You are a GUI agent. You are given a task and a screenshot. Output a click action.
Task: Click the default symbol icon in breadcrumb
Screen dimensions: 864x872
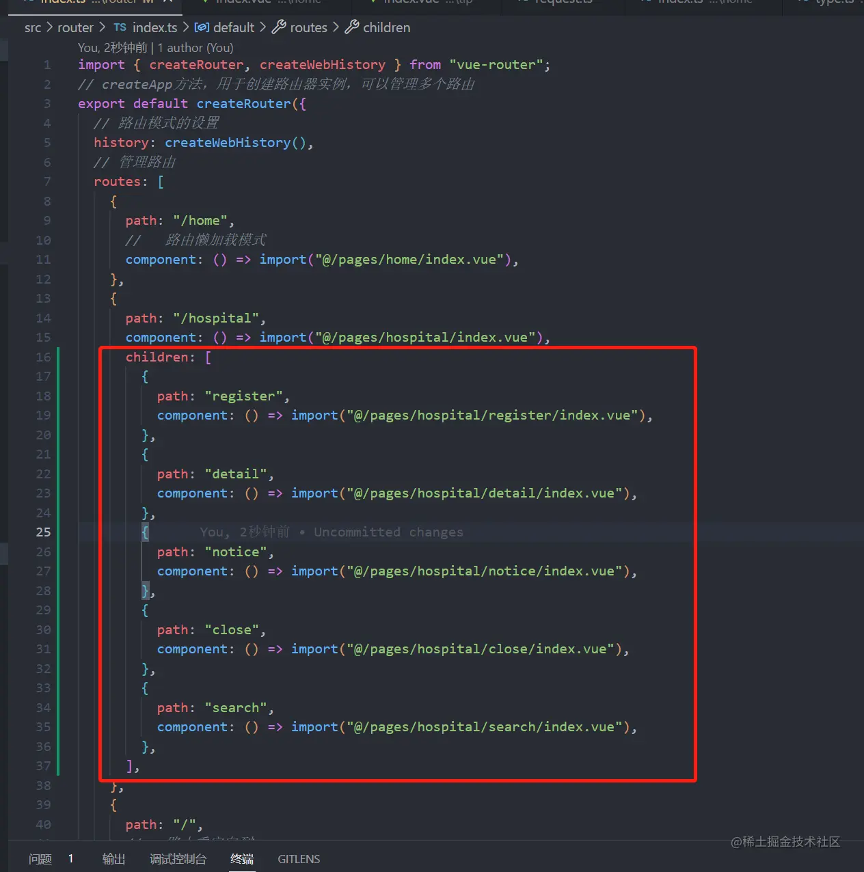[x=202, y=27]
